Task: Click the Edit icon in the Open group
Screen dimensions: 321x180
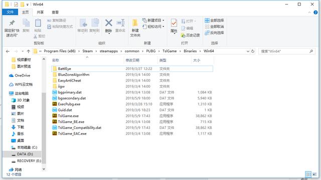Action: coord(183,28)
